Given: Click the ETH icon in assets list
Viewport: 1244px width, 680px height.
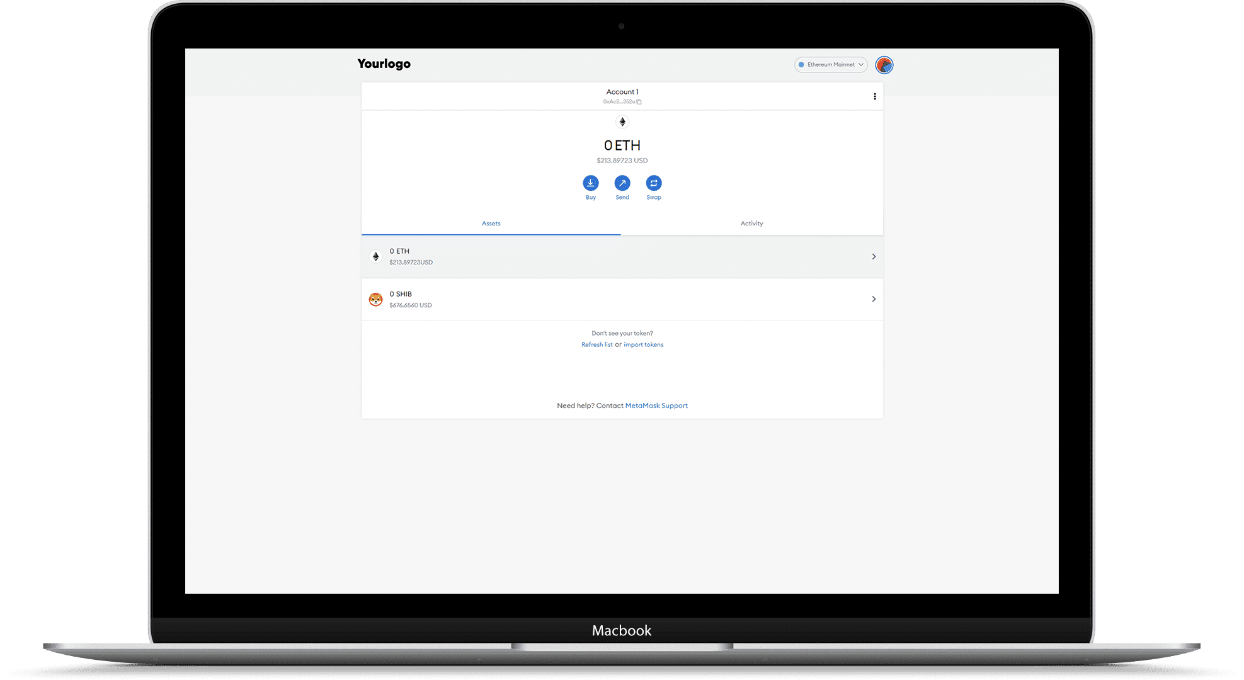Looking at the screenshot, I should tap(375, 257).
